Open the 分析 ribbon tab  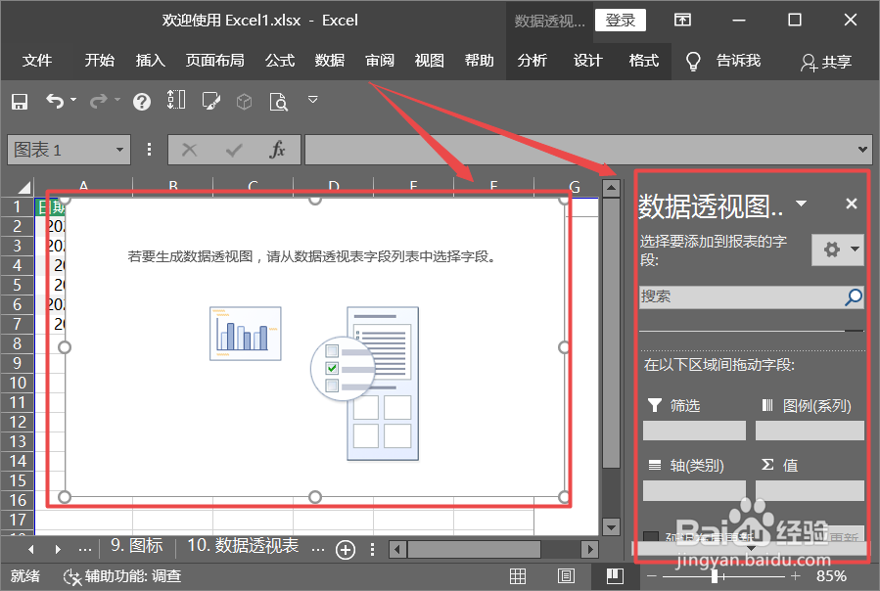point(532,60)
